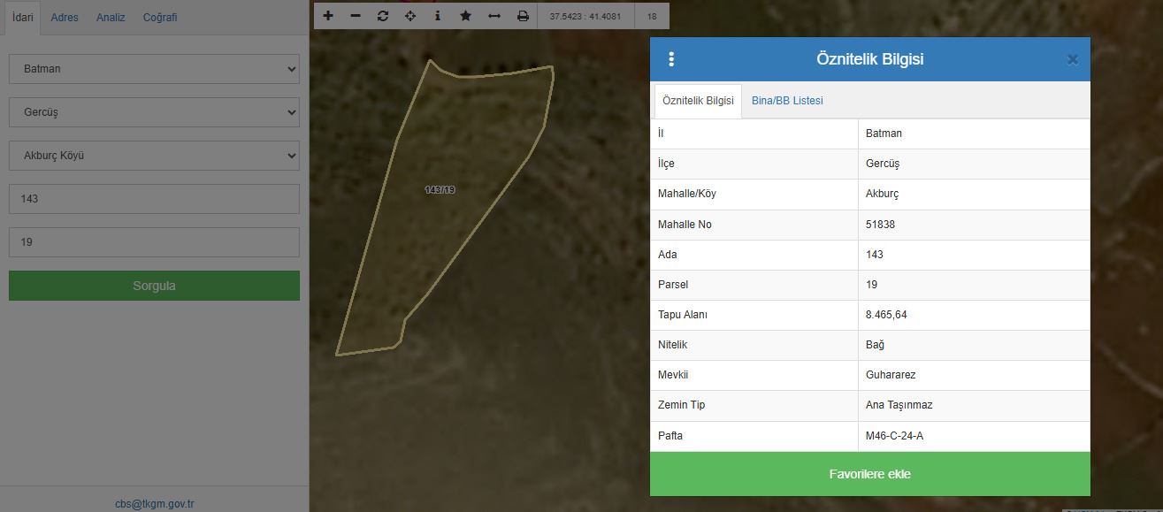Click the zoom out minus icon
The image size is (1163, 512).
point(356,16)
